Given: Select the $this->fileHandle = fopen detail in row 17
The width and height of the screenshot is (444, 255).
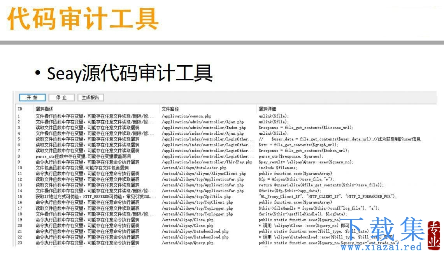Looking at the screenshot, I should 319,208.
